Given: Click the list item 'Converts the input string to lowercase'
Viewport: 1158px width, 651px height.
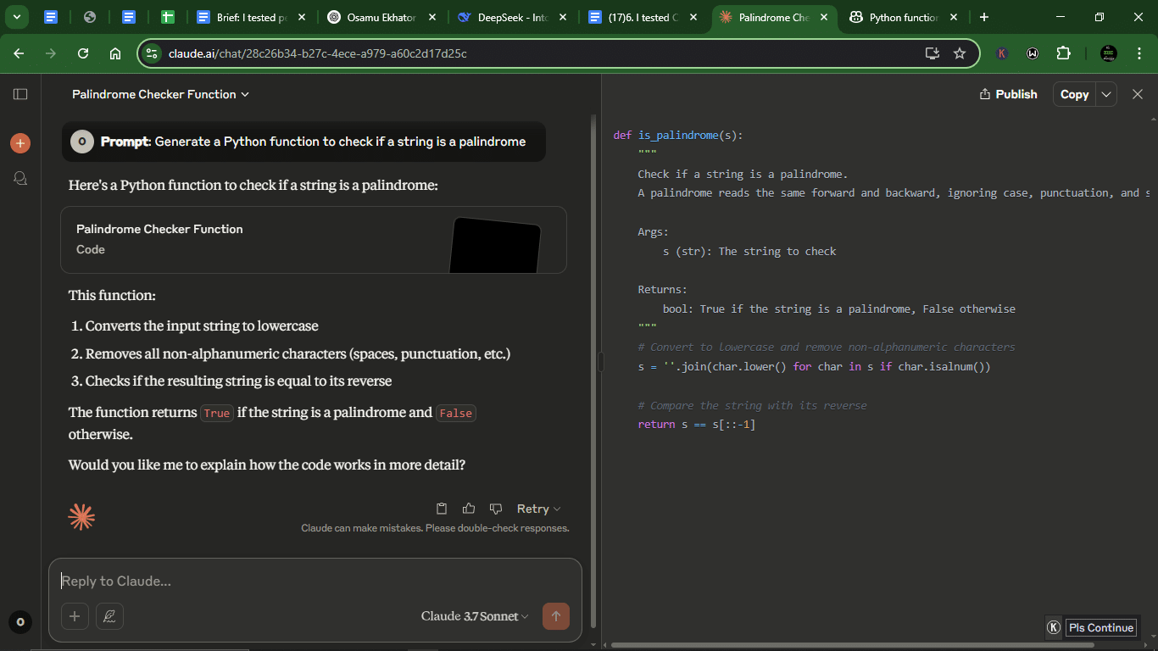Looking at the screenshot, I should click(202, 325).
